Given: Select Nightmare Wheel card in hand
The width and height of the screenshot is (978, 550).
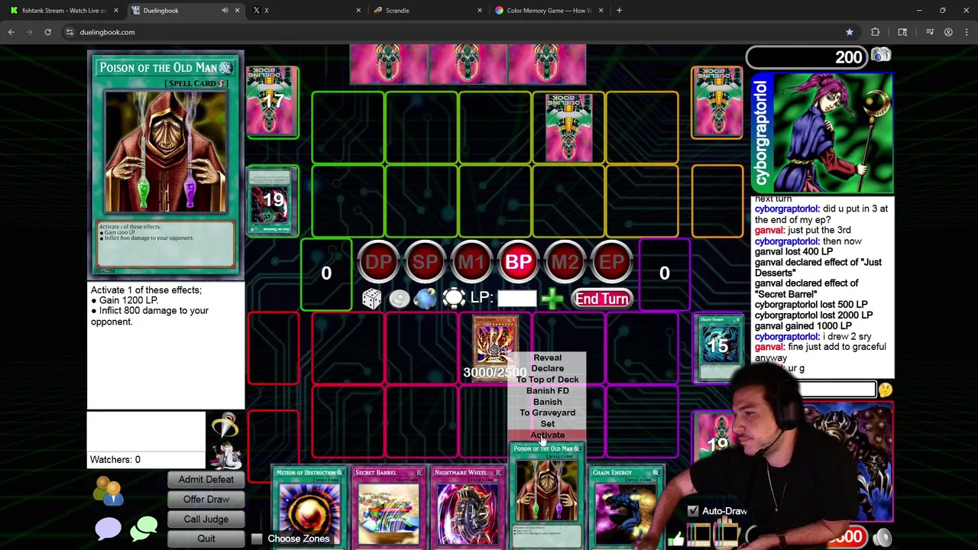Looking at the screenshot, I should (x=467, y=507).
